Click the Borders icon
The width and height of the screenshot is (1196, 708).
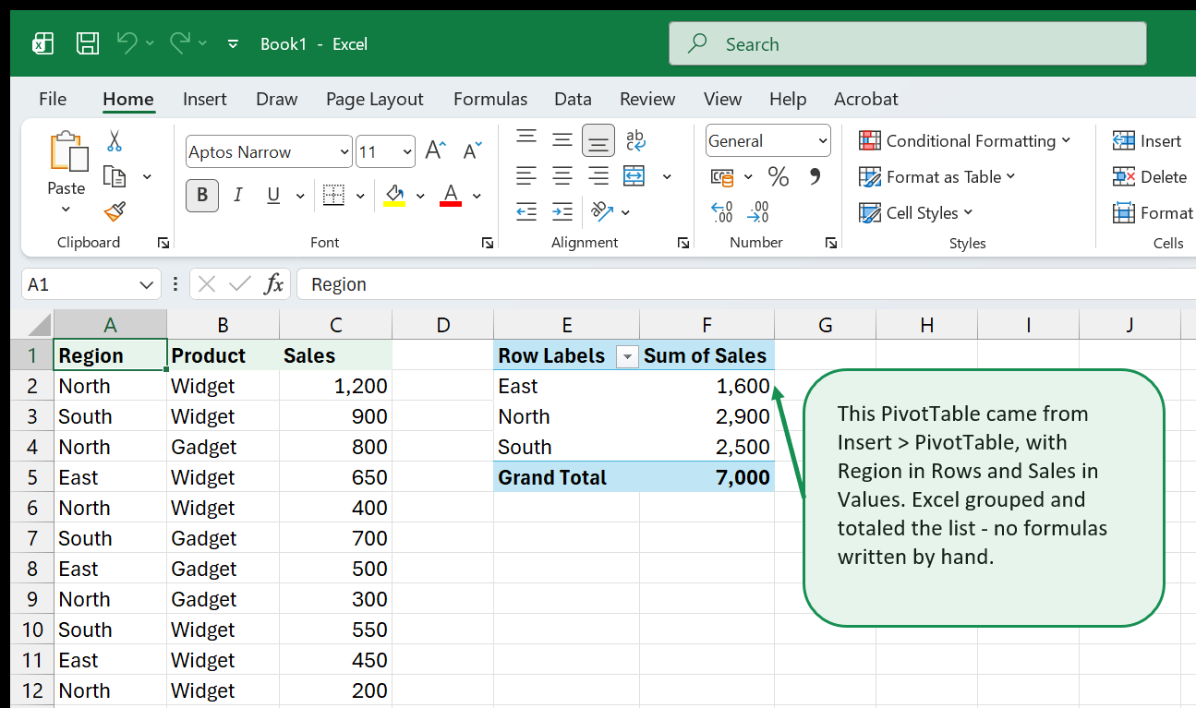point(333,196)
